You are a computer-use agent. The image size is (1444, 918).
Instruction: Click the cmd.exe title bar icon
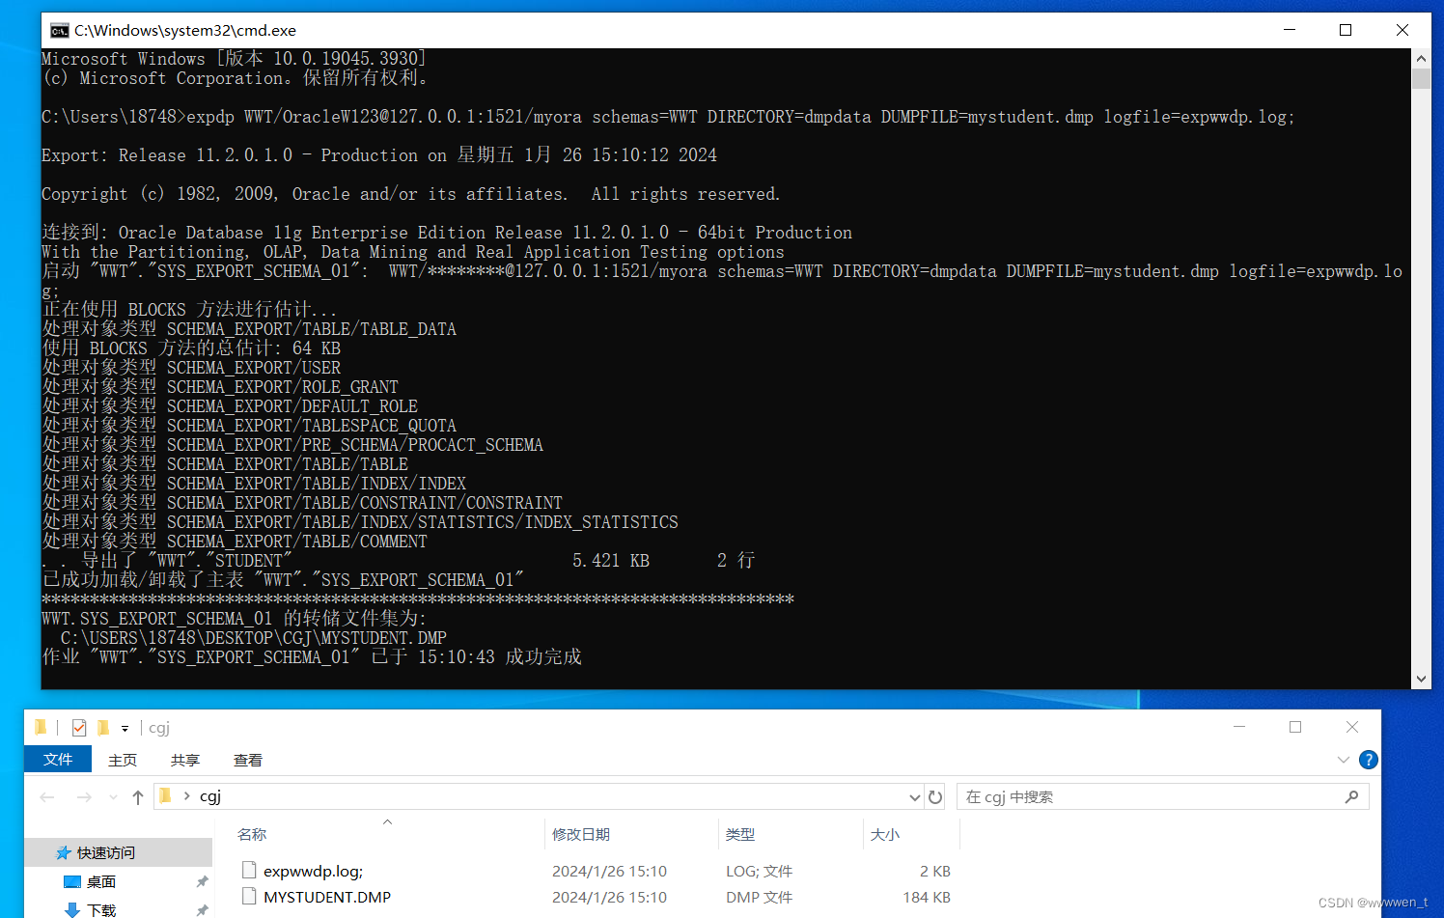(60, 31)
